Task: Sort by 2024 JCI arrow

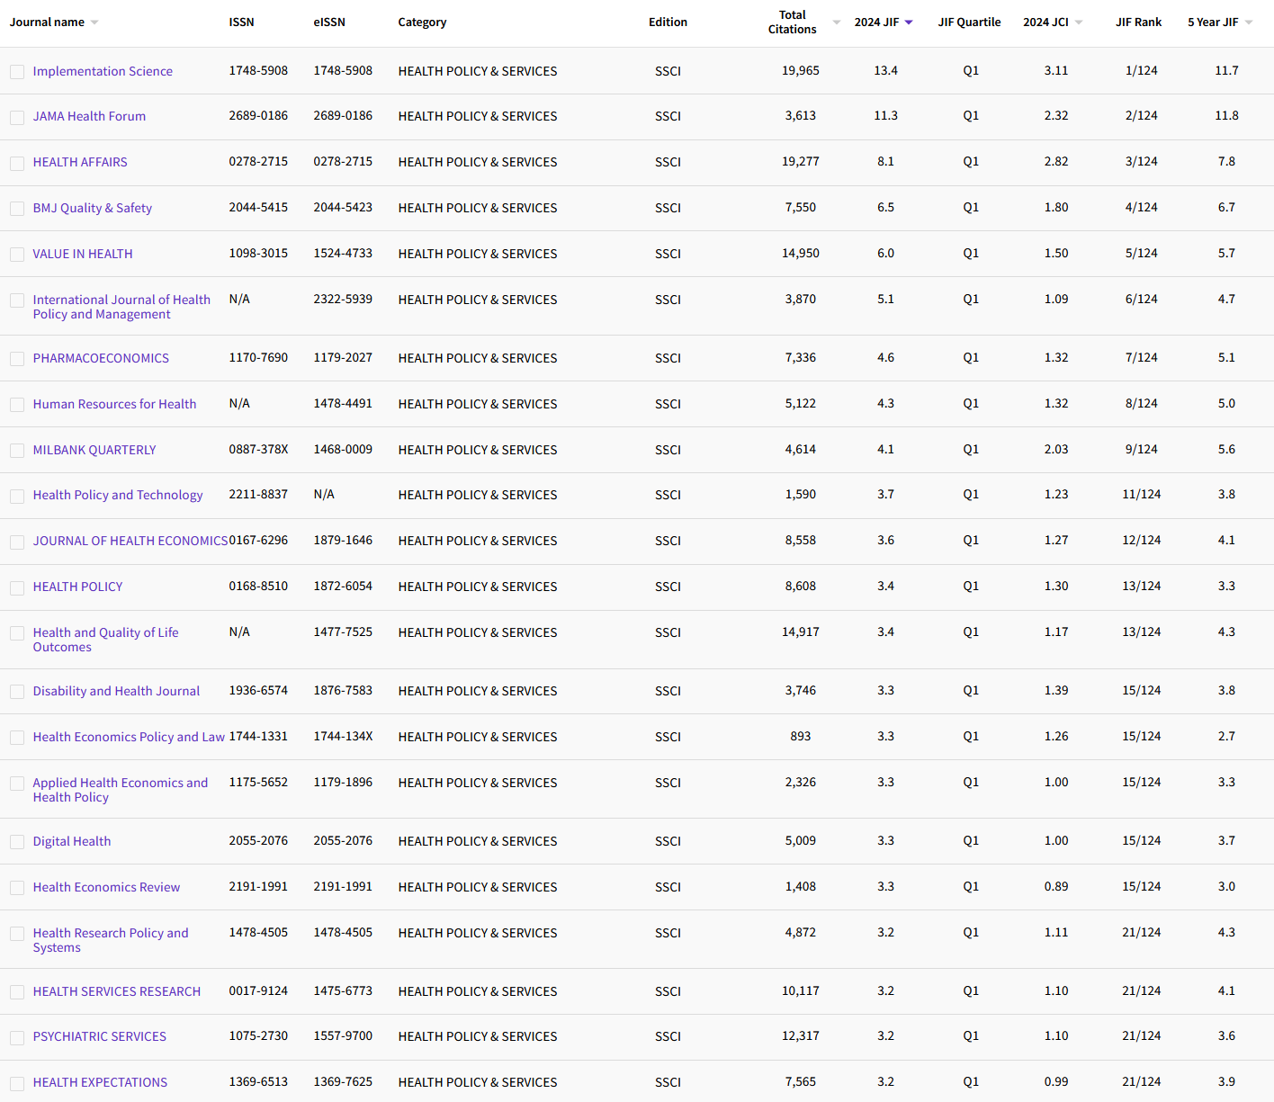Action: (x=1079, y=22)
